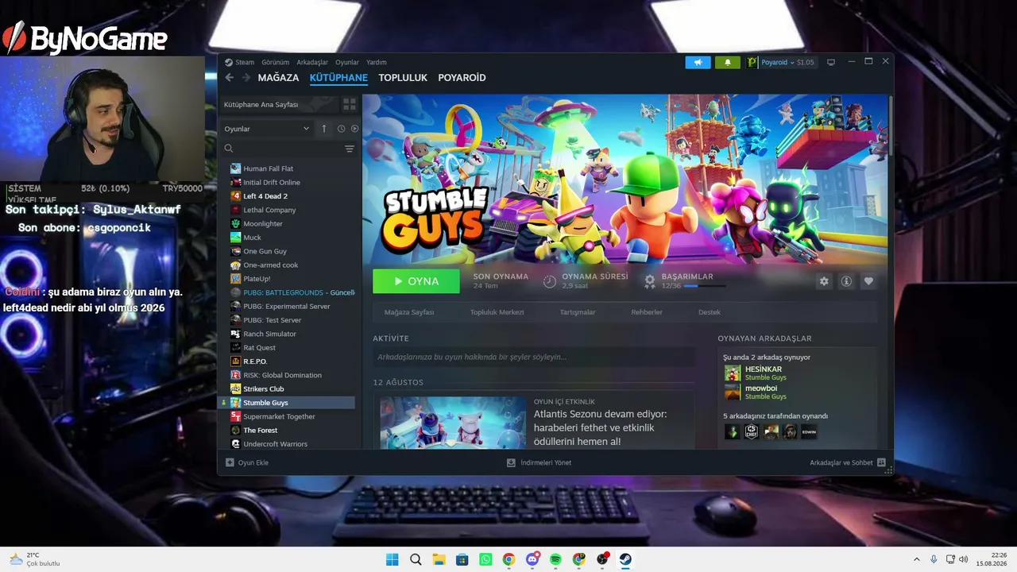1017x572 pixels.
Task: Open the Steam menu
Action: coord(245,62)
